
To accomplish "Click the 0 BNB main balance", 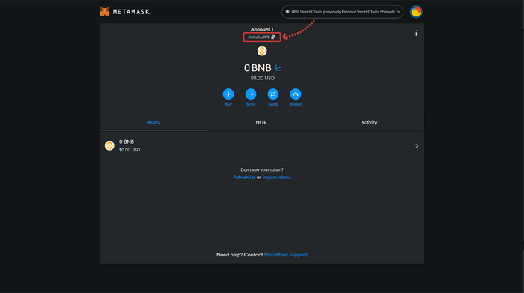I will tap(258, 68).
